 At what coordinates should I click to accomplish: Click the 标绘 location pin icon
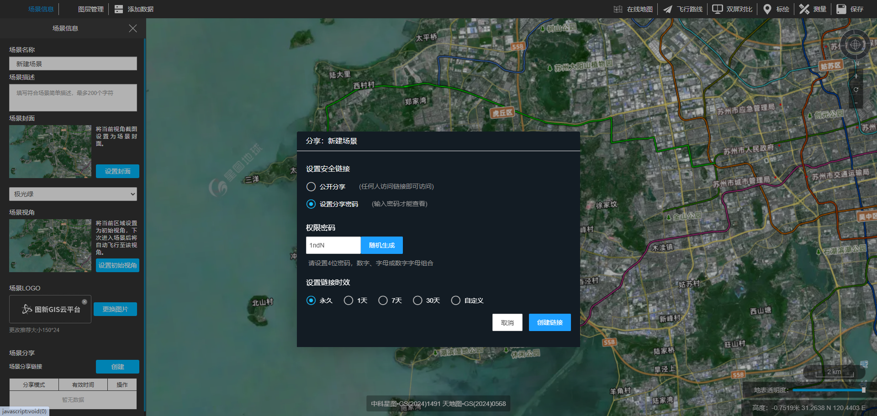[x=767, y=9]
